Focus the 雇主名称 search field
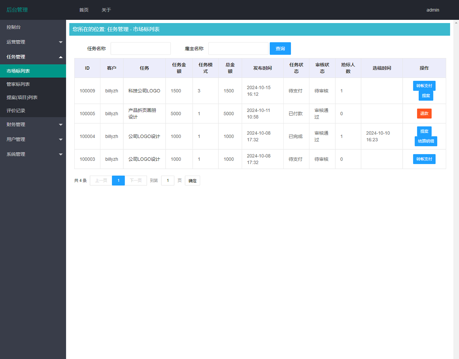 coord(238,49)
